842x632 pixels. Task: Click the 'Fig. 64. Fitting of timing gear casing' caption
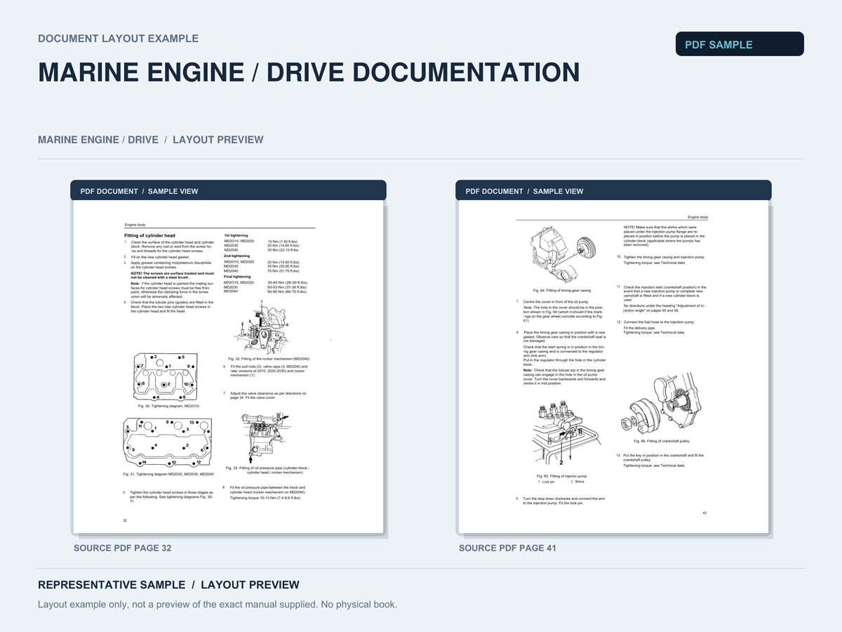(561, 291)
